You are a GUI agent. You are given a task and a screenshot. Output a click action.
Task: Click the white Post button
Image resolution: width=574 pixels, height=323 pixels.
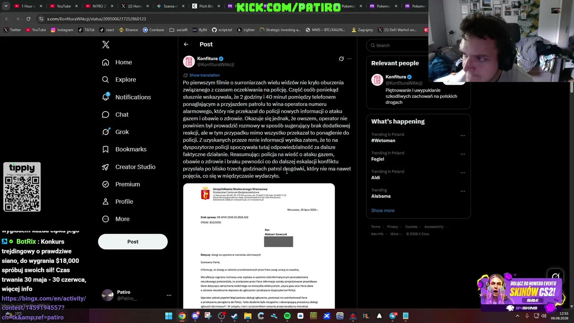tap(133, 242)
